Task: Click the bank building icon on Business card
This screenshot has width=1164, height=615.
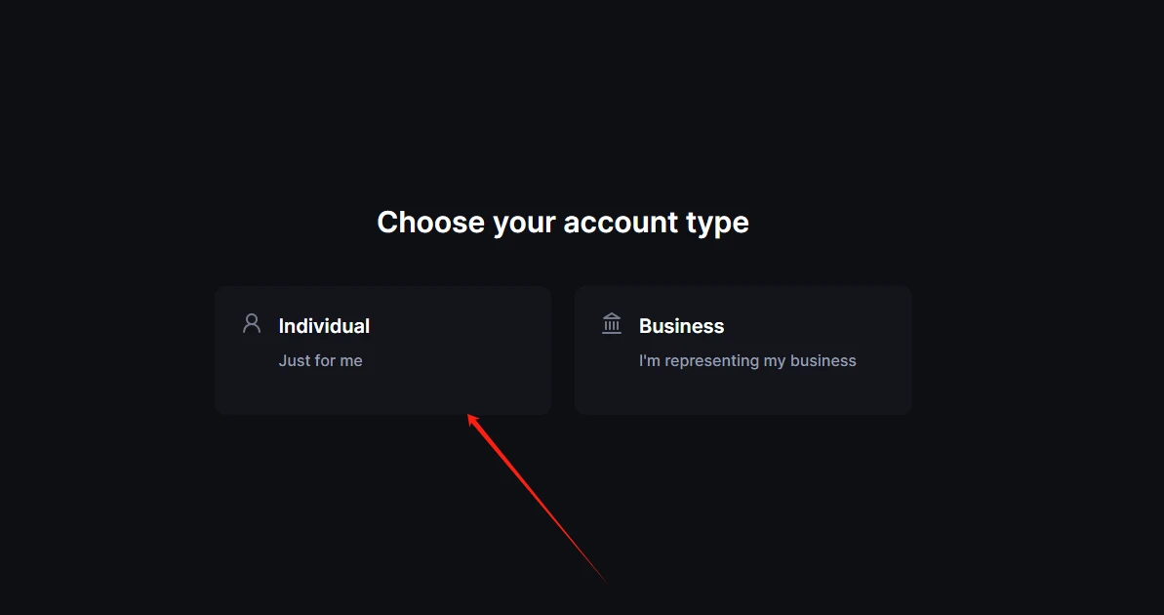Action: click(612, 323)
